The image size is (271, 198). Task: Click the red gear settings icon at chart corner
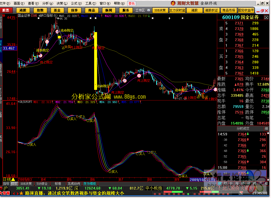pyautogui.click(x=4, y=16)
